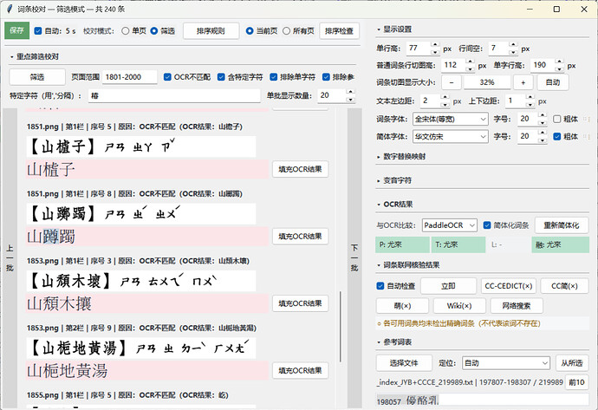Click the 下一批 next batch side bar
Screen dimensions: 598x410
[x=354, y=257]
